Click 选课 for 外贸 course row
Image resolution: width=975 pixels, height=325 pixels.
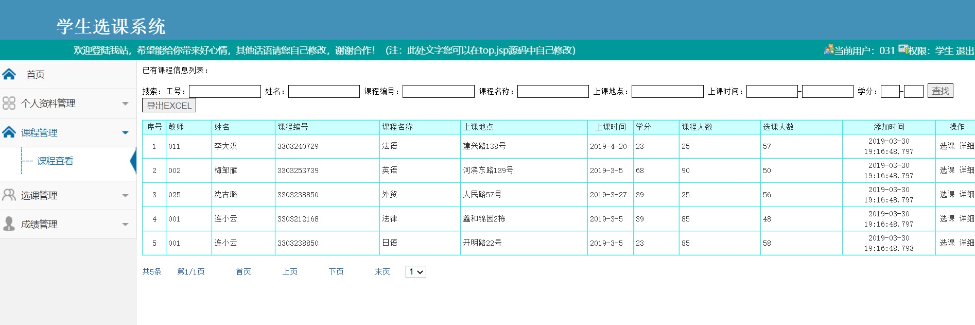(x=947, y=195)
